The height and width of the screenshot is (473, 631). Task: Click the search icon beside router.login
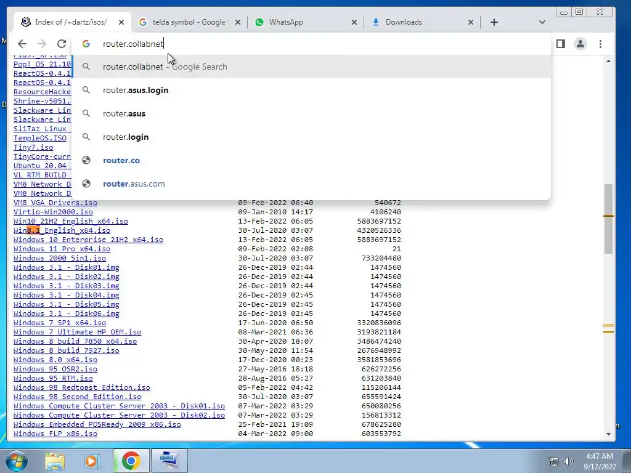[x=86, y=137]
